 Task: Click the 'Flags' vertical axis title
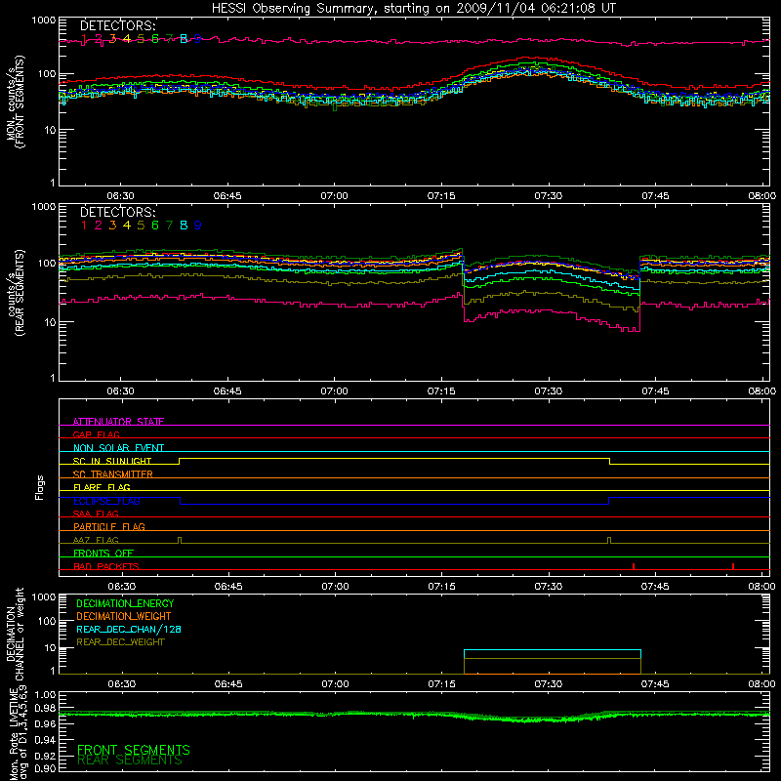tap(39, 487)
